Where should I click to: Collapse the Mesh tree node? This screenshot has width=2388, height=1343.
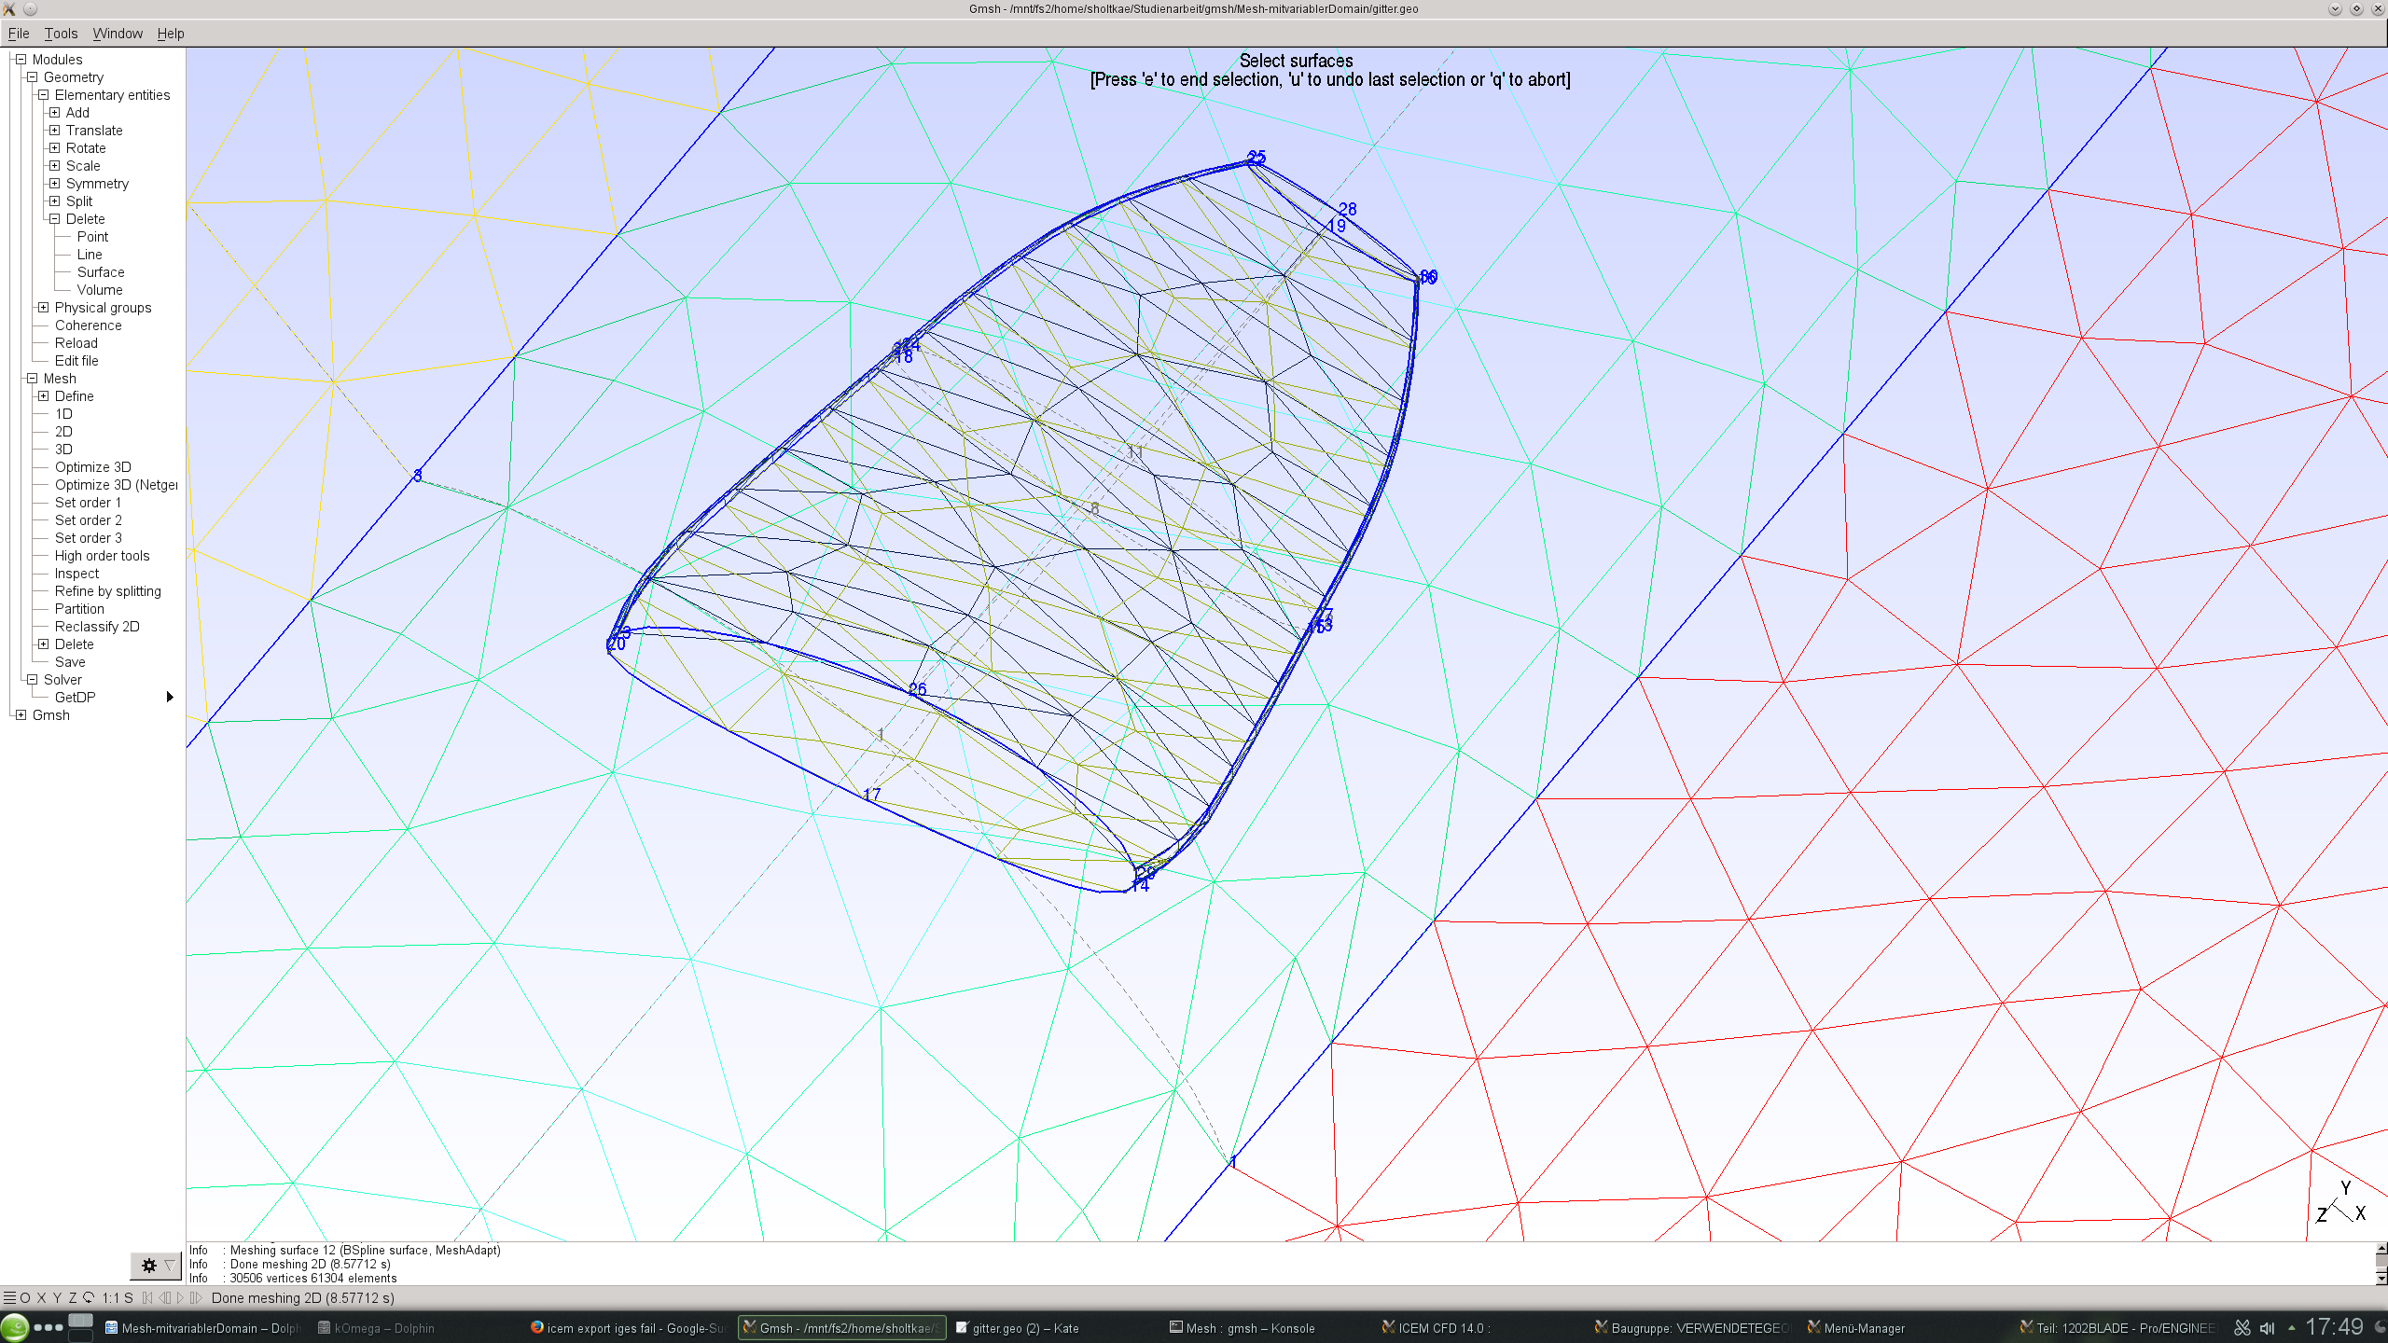[32, 379]
